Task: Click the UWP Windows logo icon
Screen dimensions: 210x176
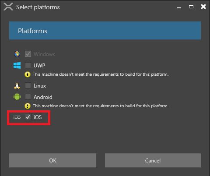Action: click(17, 65)
